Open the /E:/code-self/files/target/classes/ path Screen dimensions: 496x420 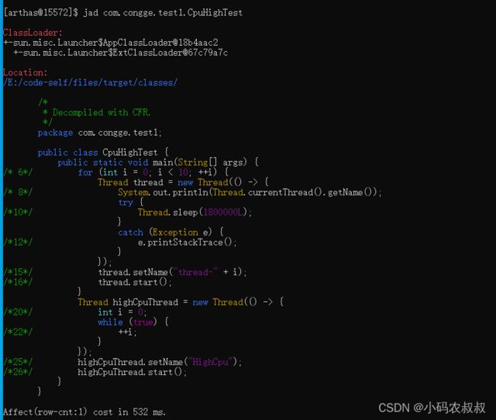(x=91, y=82)
